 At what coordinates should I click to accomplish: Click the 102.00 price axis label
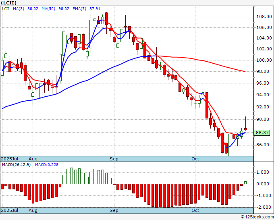pyautogui.click(x=264, y=49)
